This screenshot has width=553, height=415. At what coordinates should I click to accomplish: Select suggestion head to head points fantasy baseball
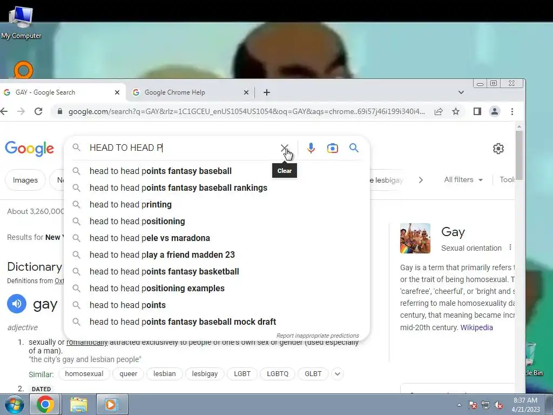pos(217,171)
